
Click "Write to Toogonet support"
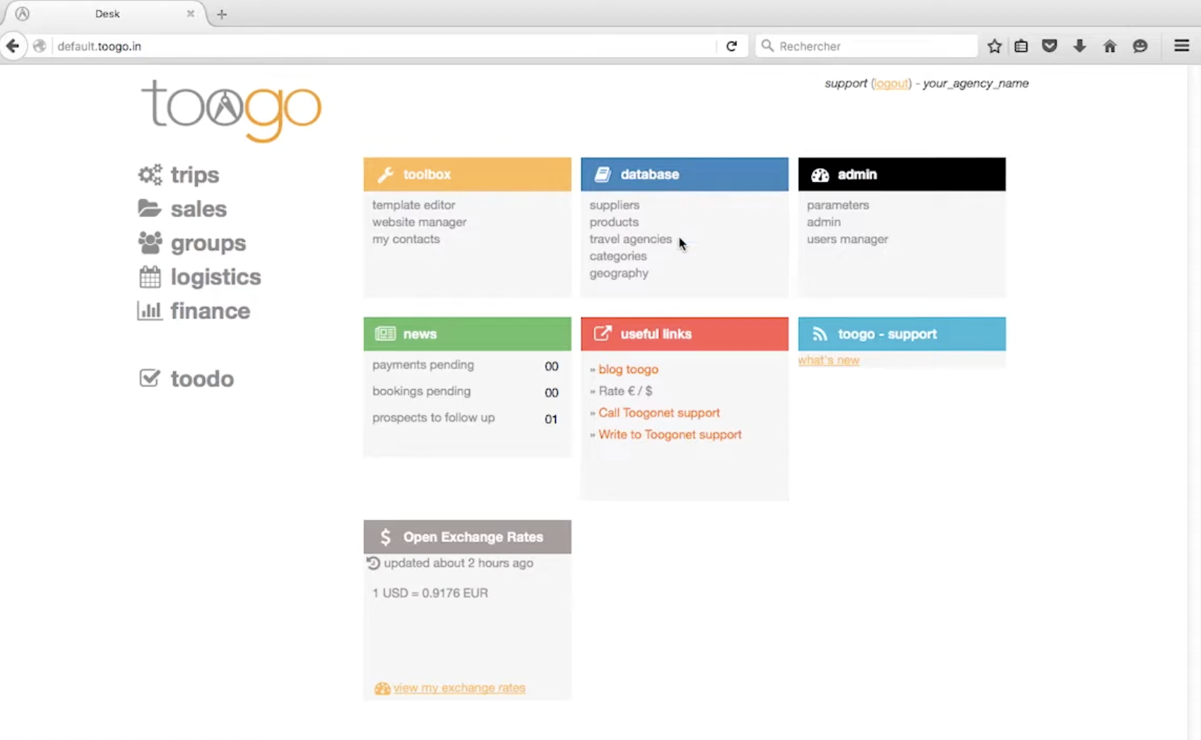[669, 434]
